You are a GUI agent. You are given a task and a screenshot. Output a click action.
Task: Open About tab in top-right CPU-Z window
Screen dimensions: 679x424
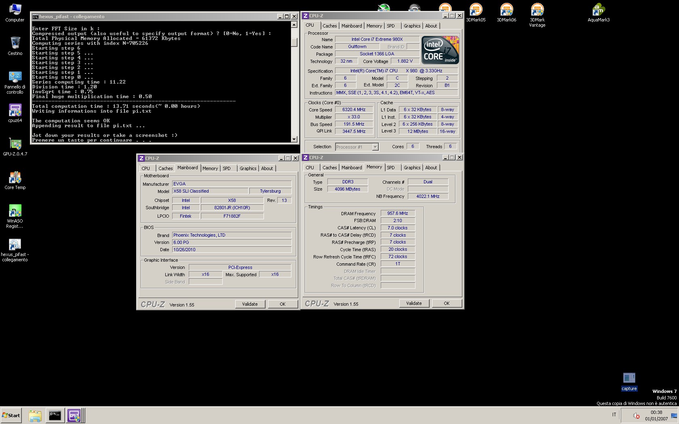pos(431,26)
